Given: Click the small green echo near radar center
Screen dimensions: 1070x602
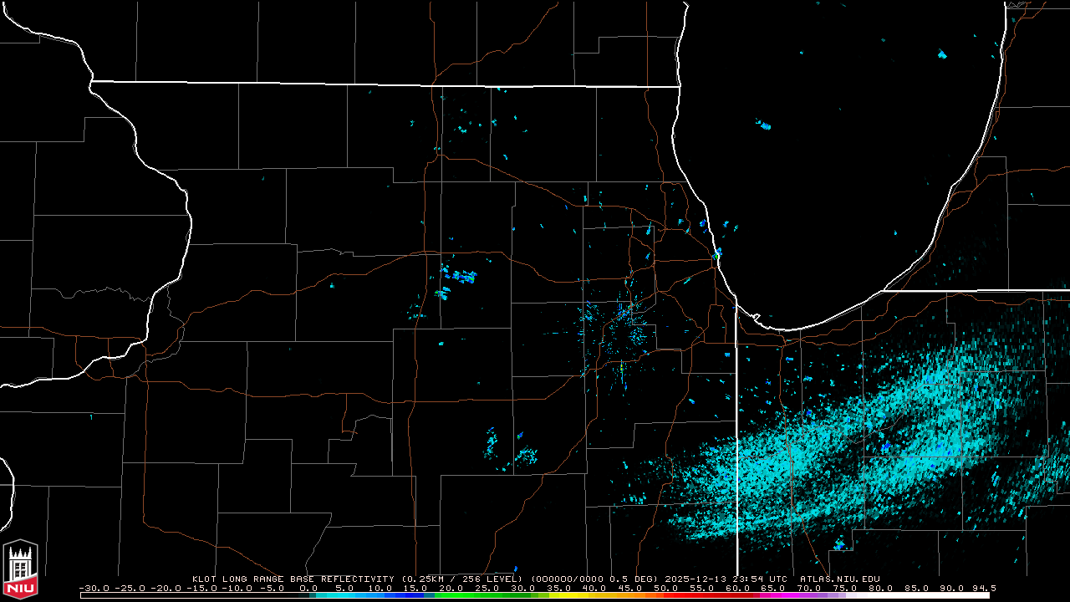Looking at the screenshot, I should pos(622,366).
